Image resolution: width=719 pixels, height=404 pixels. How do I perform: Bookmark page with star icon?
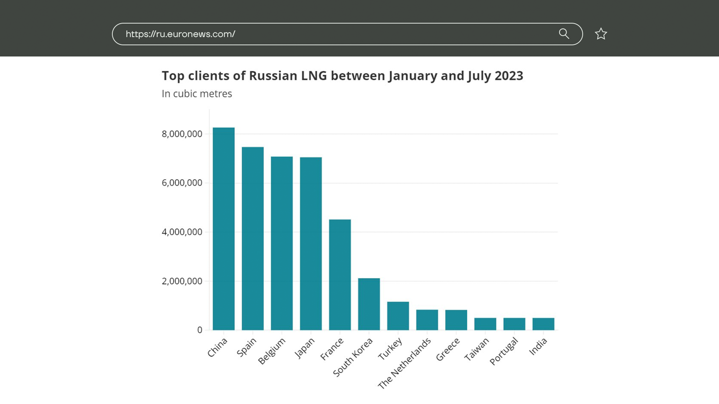(x=601, y=34)
